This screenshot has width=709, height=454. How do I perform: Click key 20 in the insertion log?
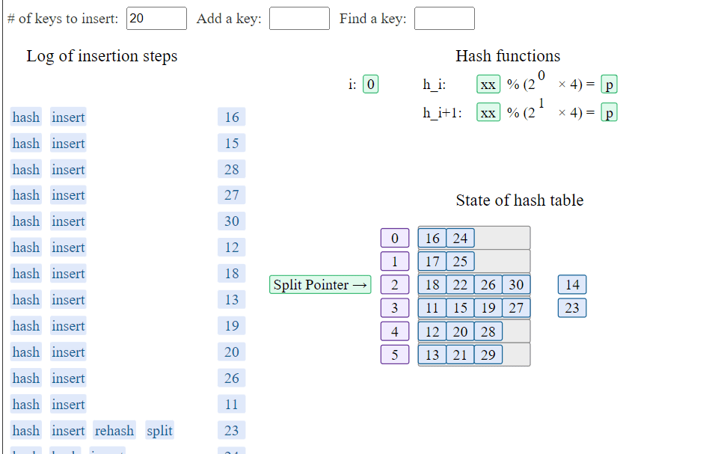(x=232, y=352)
